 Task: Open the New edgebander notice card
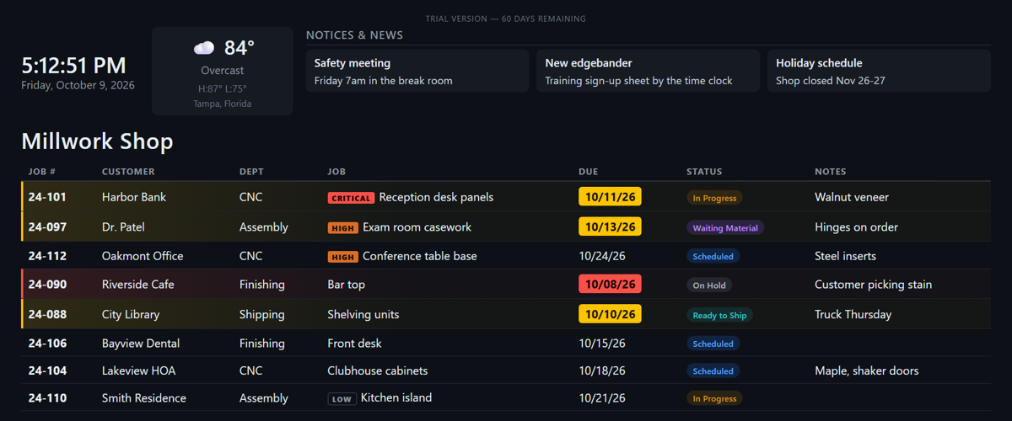coord(648,71)
